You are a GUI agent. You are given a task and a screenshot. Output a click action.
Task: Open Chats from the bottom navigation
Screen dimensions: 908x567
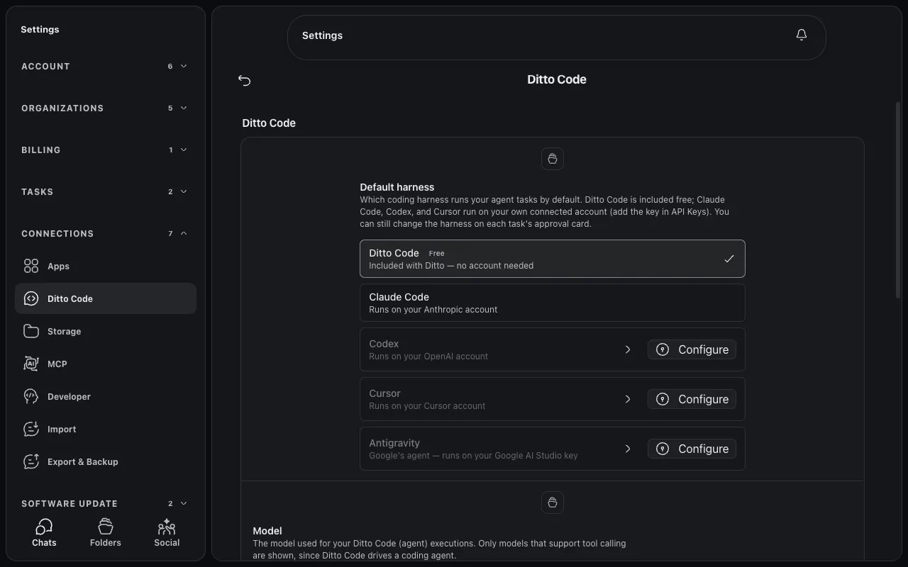click(x=44, y=533)
